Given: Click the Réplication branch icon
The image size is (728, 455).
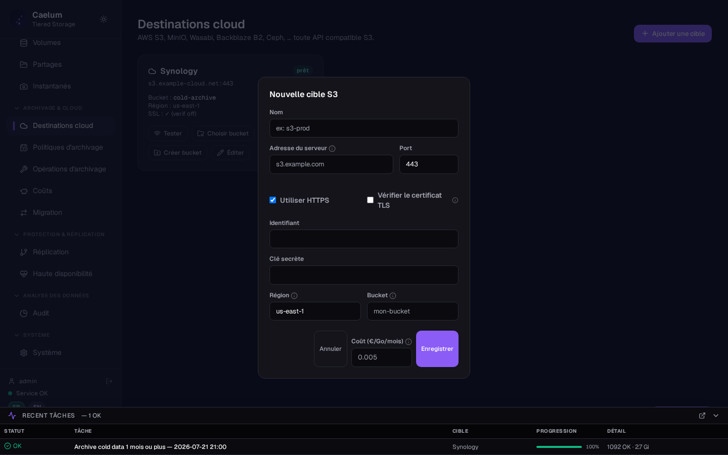Looking at the screenshot, I should [x=24, y=252].
